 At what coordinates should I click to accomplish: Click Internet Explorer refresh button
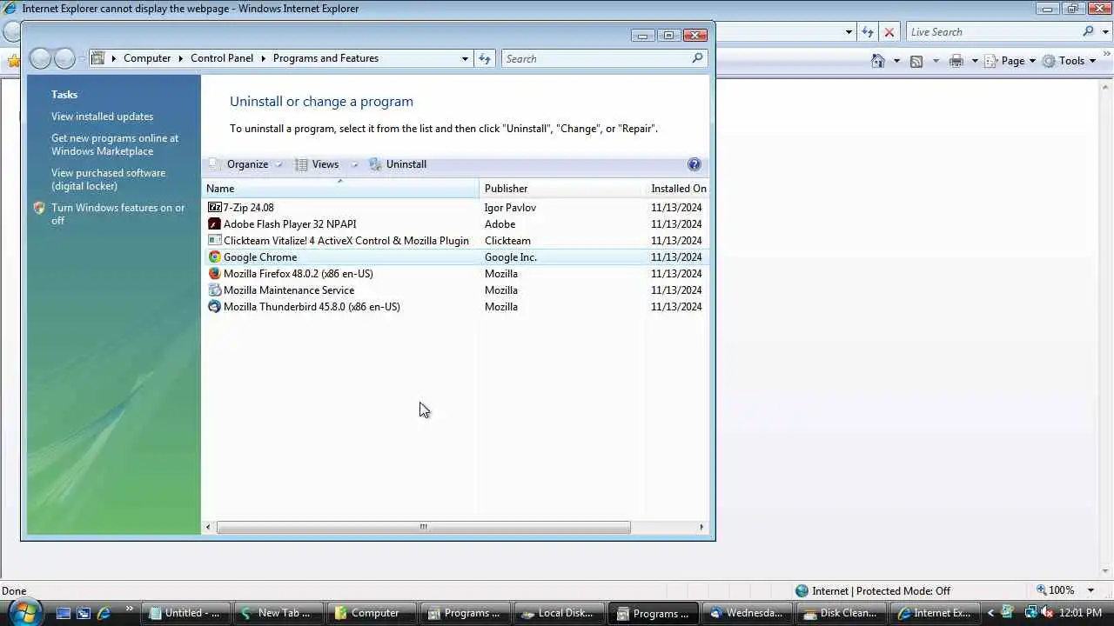(867, 32)
